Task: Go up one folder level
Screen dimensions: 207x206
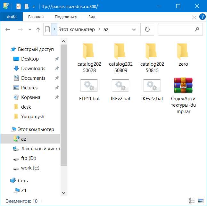Action: (38, 29)
